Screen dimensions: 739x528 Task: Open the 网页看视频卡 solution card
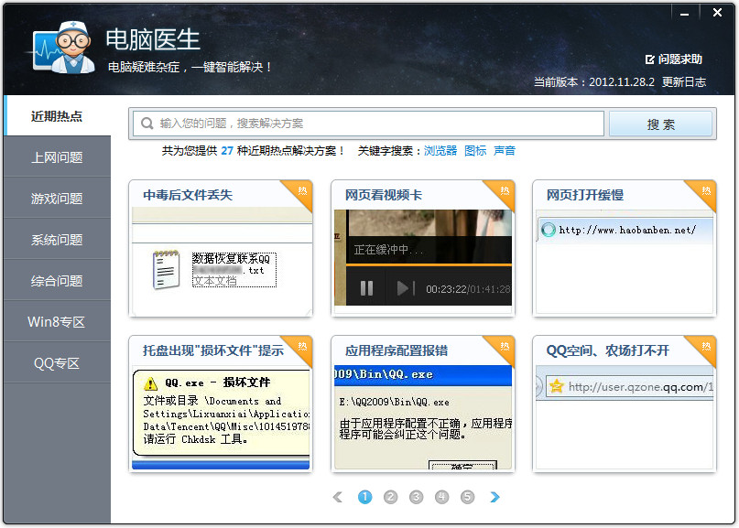[x=423, y=248]
